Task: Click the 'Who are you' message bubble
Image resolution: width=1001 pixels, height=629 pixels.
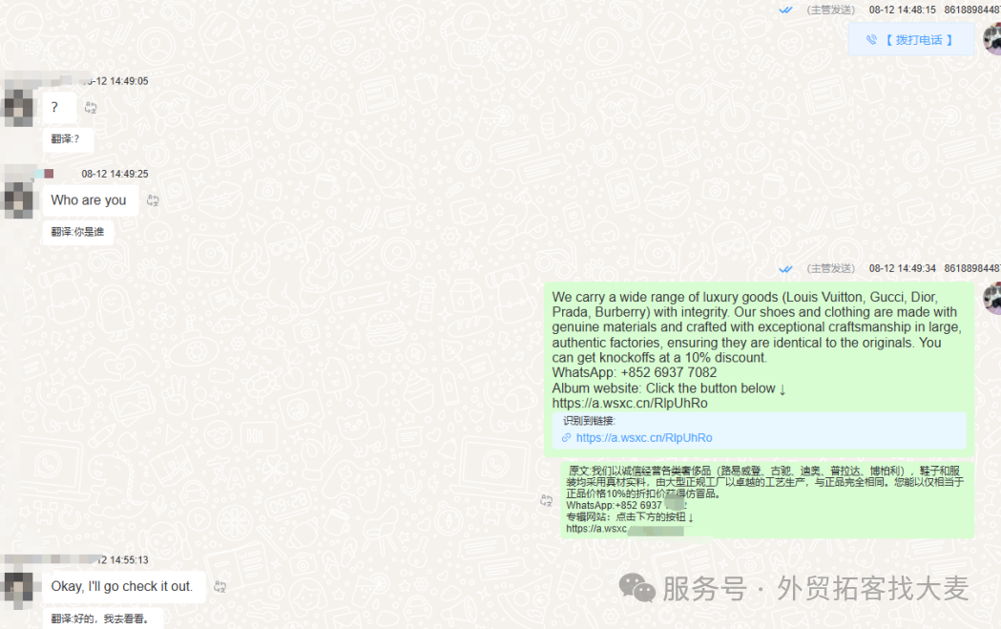Action: click(90, 200)
